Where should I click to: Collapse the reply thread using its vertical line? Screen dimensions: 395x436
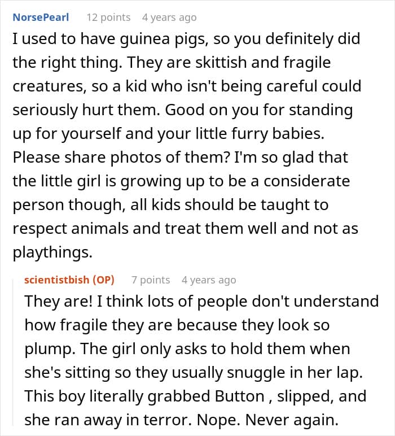tap(13, 352)
